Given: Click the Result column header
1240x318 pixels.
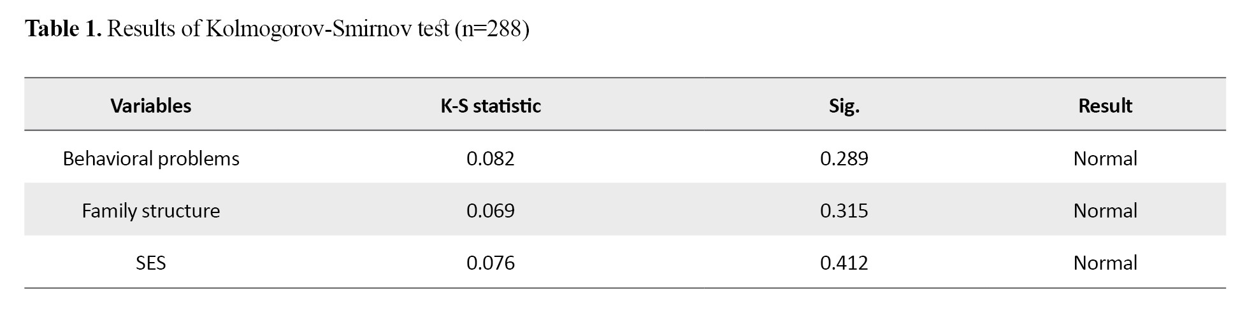Looking at the screenshot, I should pyautogui.click(x=1105, y=106).
